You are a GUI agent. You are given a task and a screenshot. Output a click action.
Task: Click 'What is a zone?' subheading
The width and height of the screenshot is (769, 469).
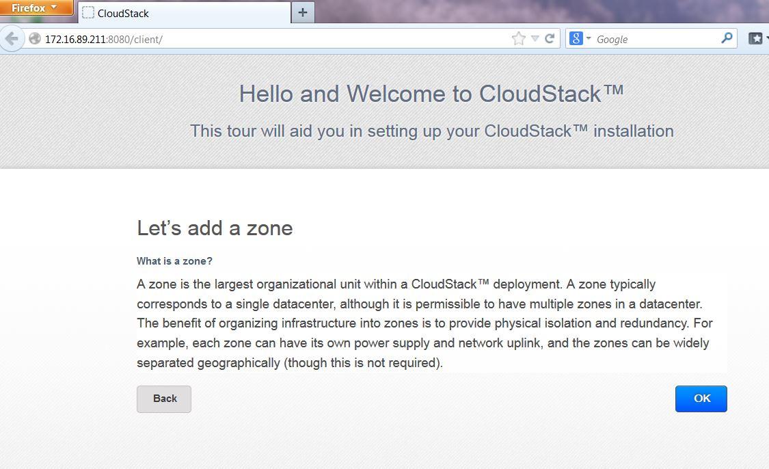click(174, 261)
